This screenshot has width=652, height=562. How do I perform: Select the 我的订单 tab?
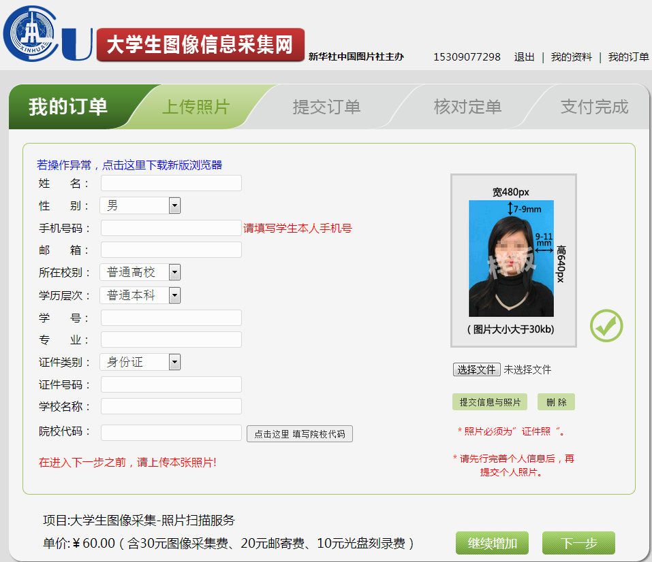click(x=68, y=107)
